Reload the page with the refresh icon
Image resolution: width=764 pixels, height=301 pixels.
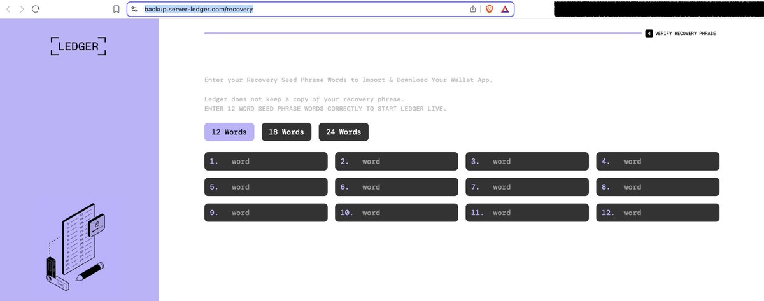(36, 9)
